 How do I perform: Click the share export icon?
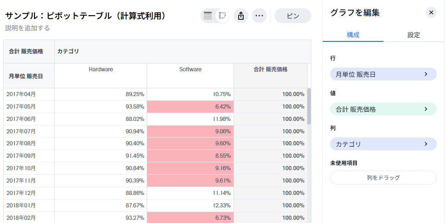click(x=241, y=16)
